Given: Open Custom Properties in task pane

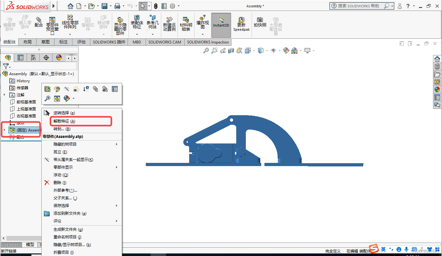Looking at the screenshot, I should [437, 98].
